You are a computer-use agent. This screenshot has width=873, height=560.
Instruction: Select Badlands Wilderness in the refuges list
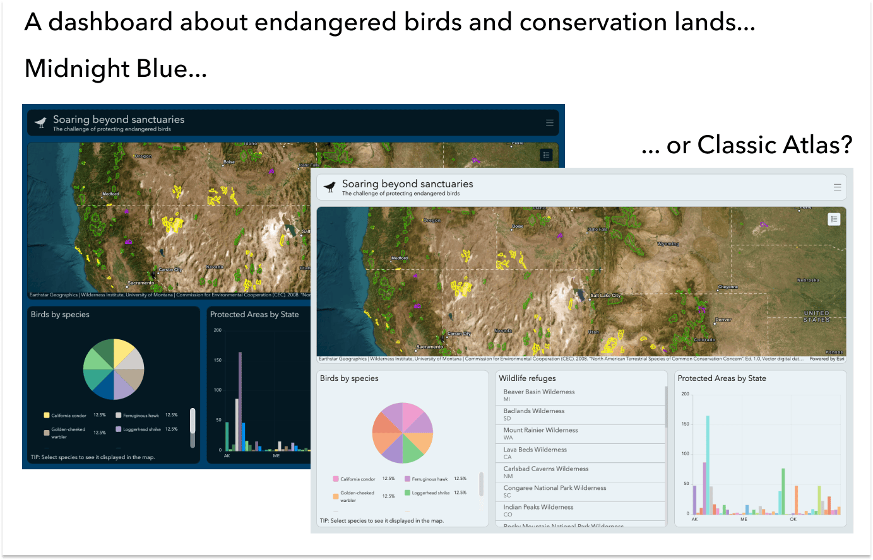580,415
